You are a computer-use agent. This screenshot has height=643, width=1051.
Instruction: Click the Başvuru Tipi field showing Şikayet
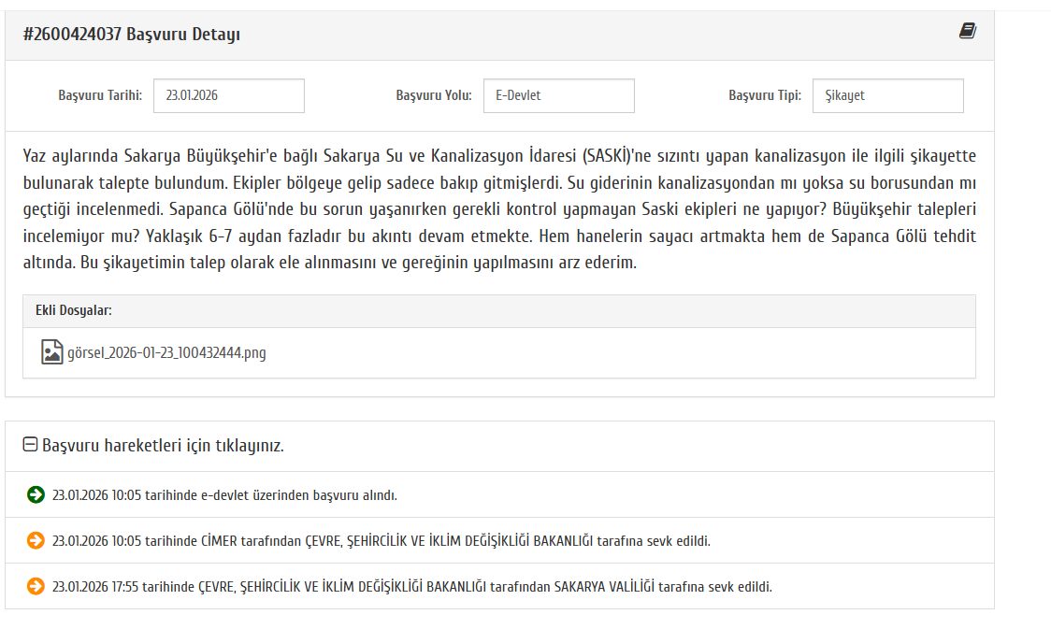tap(887, 95)
